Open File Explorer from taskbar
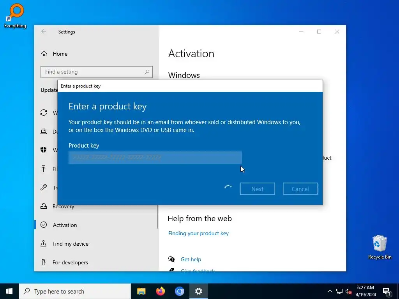 (141, 291)
